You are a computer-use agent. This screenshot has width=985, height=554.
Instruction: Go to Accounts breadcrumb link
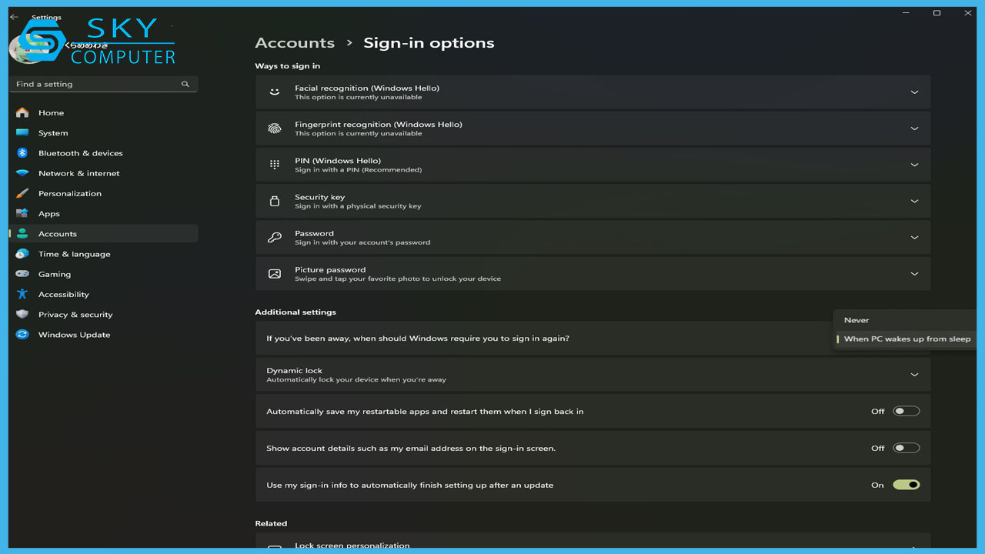(x=295, y=43)
